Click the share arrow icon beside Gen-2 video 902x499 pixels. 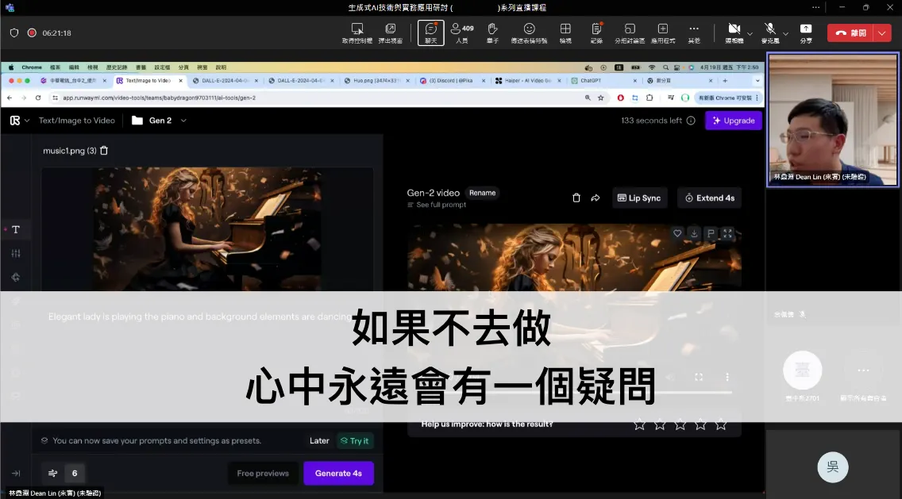(x=596, y=198)
